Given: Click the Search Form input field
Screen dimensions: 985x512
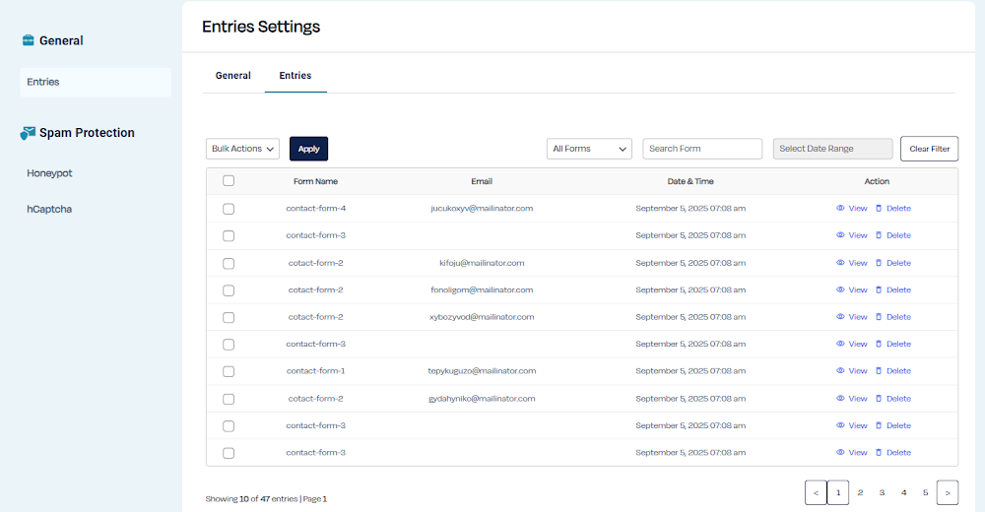Looking at the screenshot, I should [702, 149].
